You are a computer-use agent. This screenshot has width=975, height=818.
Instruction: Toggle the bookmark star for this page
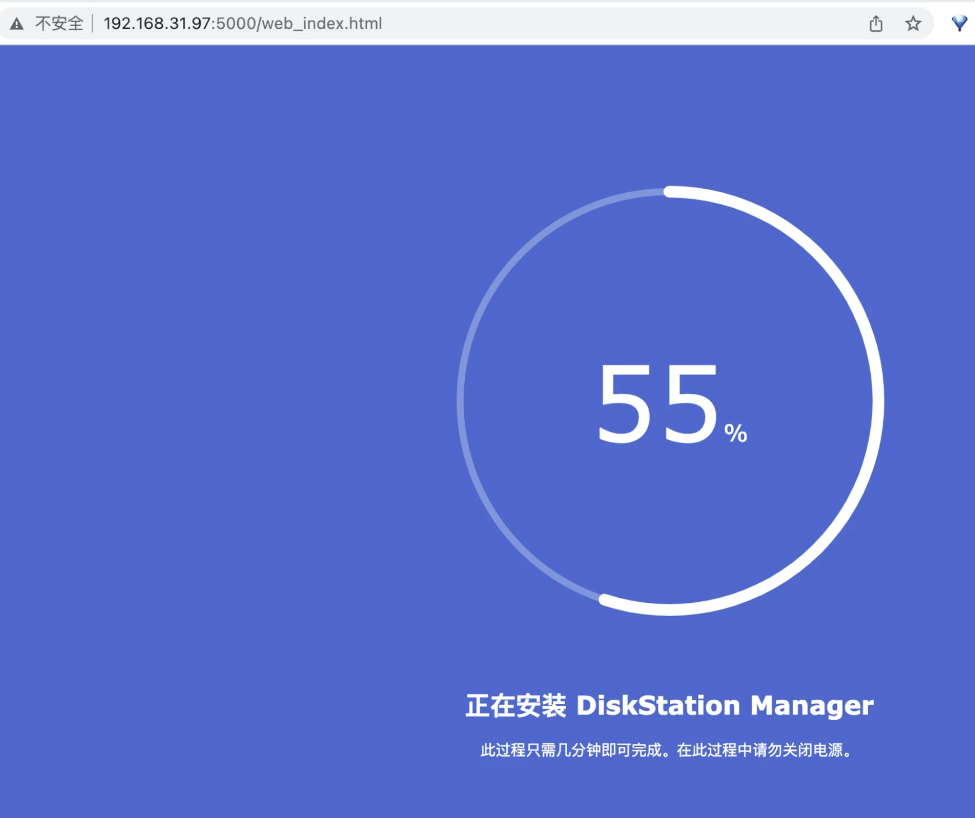[913, 23]
